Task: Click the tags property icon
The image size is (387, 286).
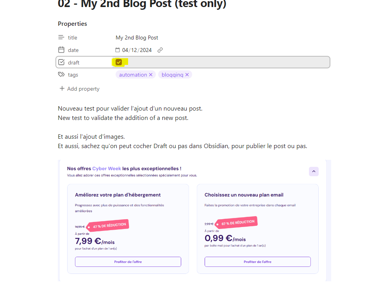Action: coord(61,74)
